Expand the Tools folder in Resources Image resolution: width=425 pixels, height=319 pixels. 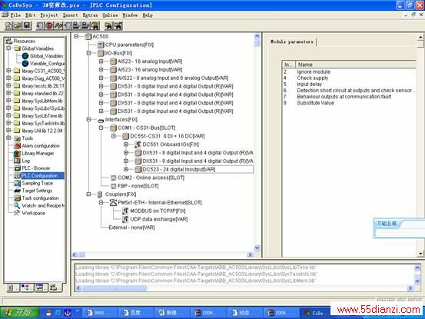tap(8, 138)
